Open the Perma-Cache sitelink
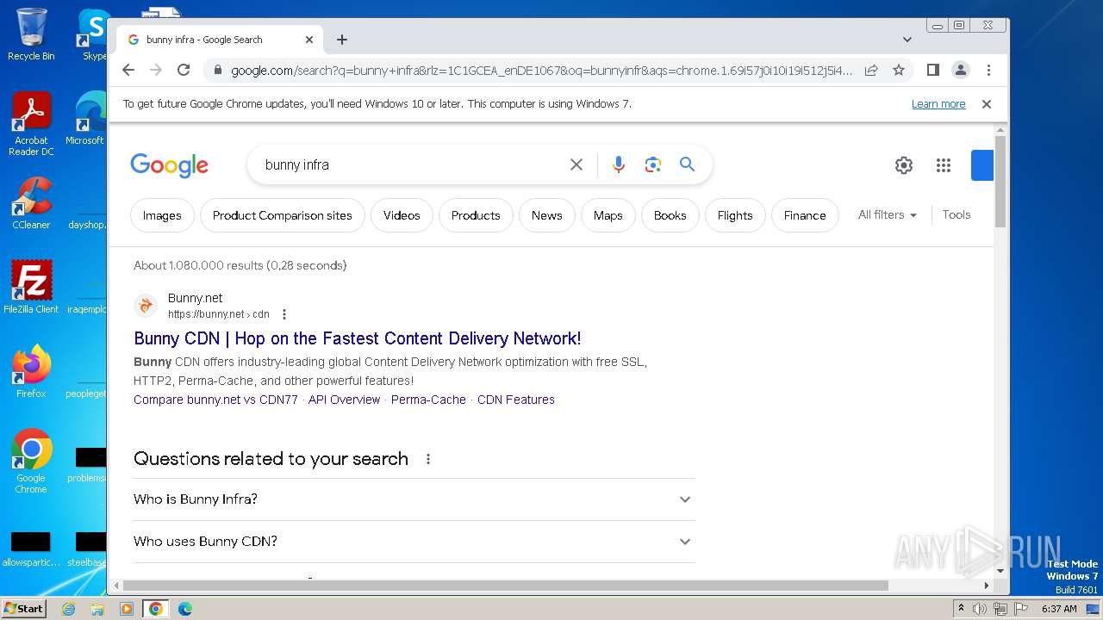Viewport: 1103px width, 620px height. tap(428, 400)
